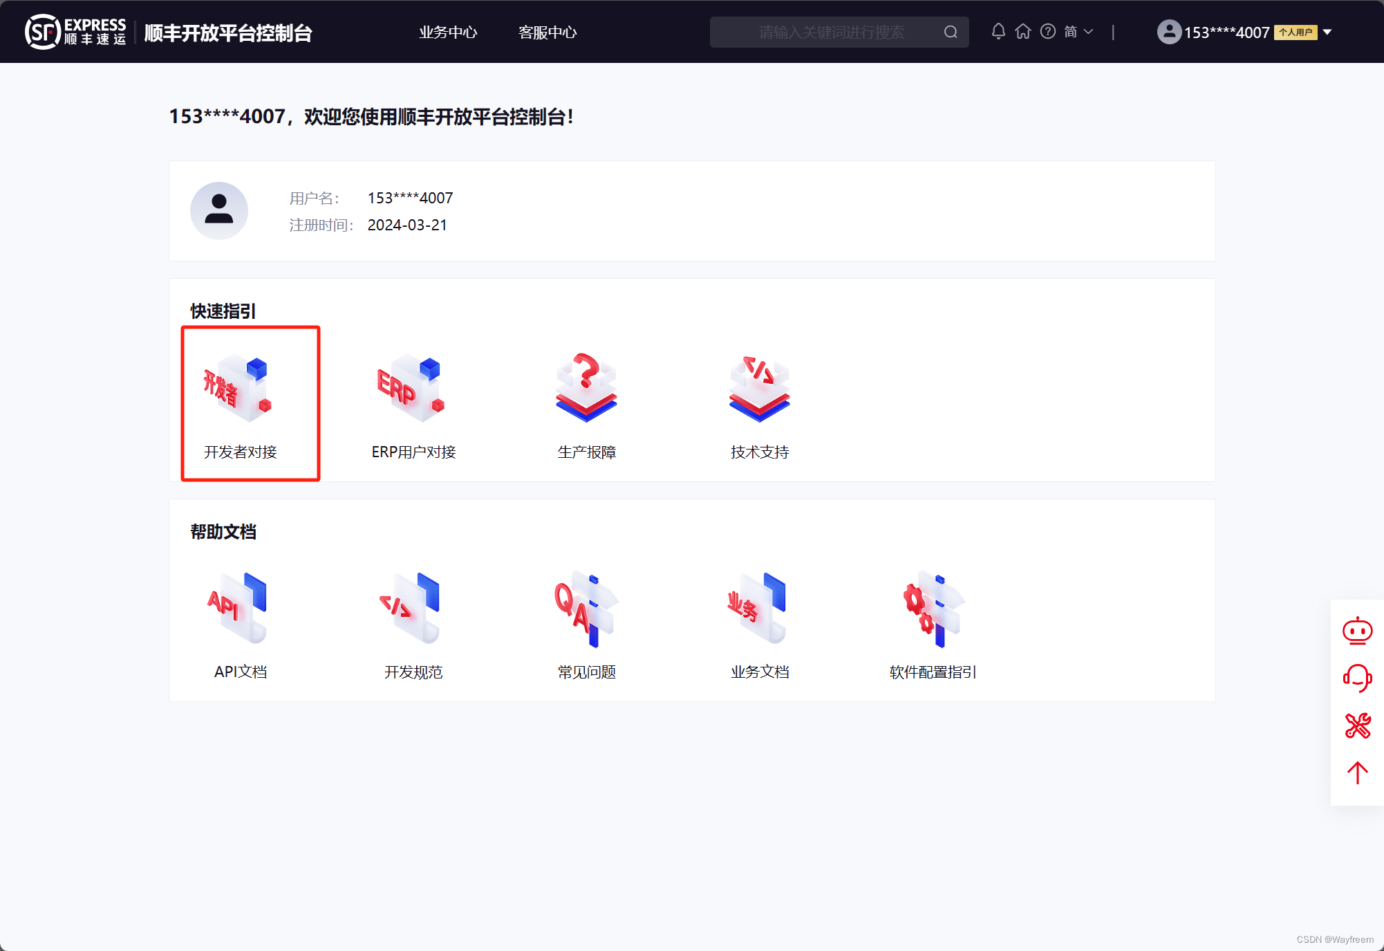Open the API文档 icon
This screenshot has height=951, width=1384.
(239, 609)
